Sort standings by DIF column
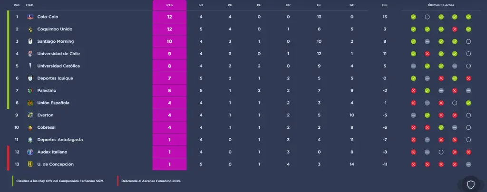 tap(385, 5)
